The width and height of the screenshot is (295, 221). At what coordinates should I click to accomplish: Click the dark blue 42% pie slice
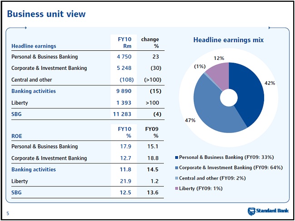249,94
